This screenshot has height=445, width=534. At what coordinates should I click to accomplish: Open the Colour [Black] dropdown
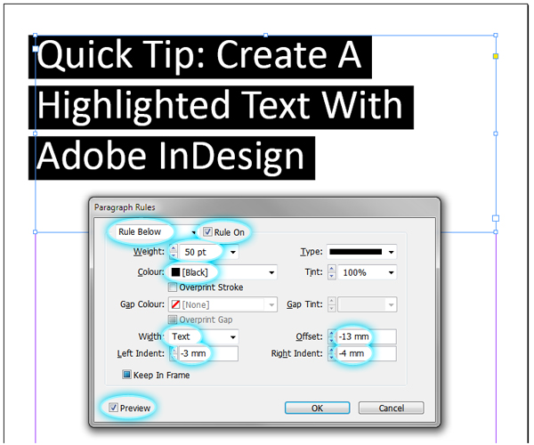(222, 272)
